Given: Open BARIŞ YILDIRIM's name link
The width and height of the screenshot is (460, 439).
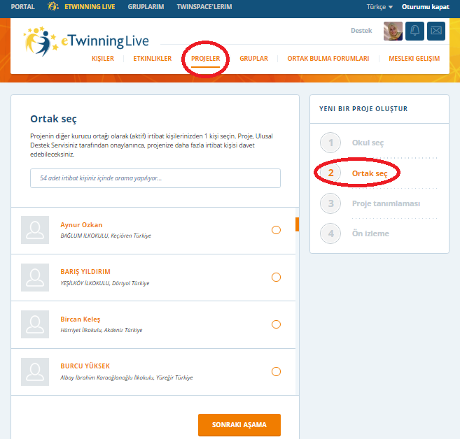Looking at the screenshot, I should click(85, 272).
